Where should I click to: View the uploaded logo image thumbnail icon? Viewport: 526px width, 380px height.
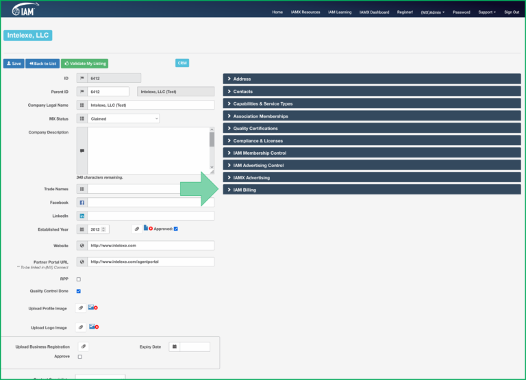pos(92,327)
